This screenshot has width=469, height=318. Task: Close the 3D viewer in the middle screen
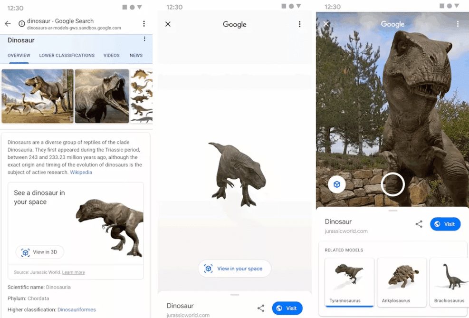click(168, 24)
